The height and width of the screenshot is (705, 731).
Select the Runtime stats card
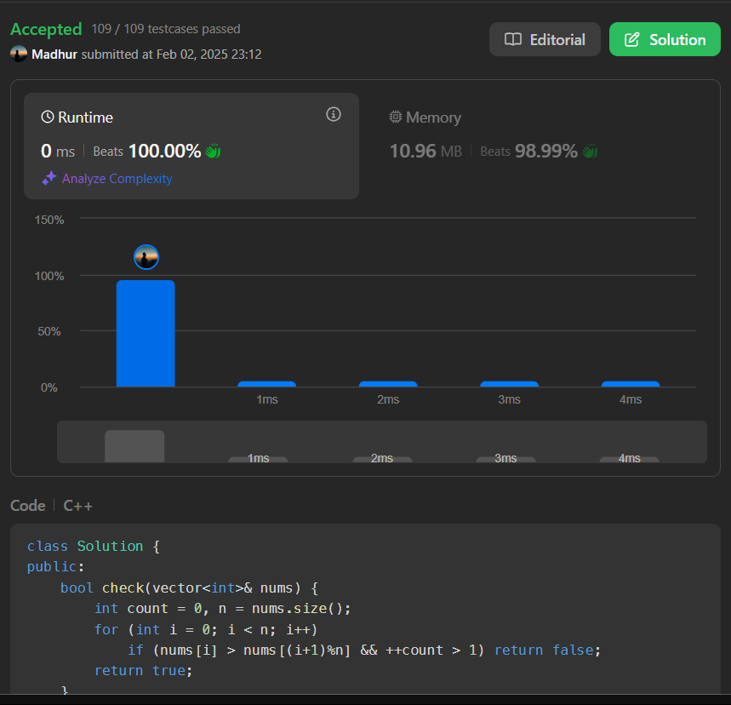(x=191, y=146)
